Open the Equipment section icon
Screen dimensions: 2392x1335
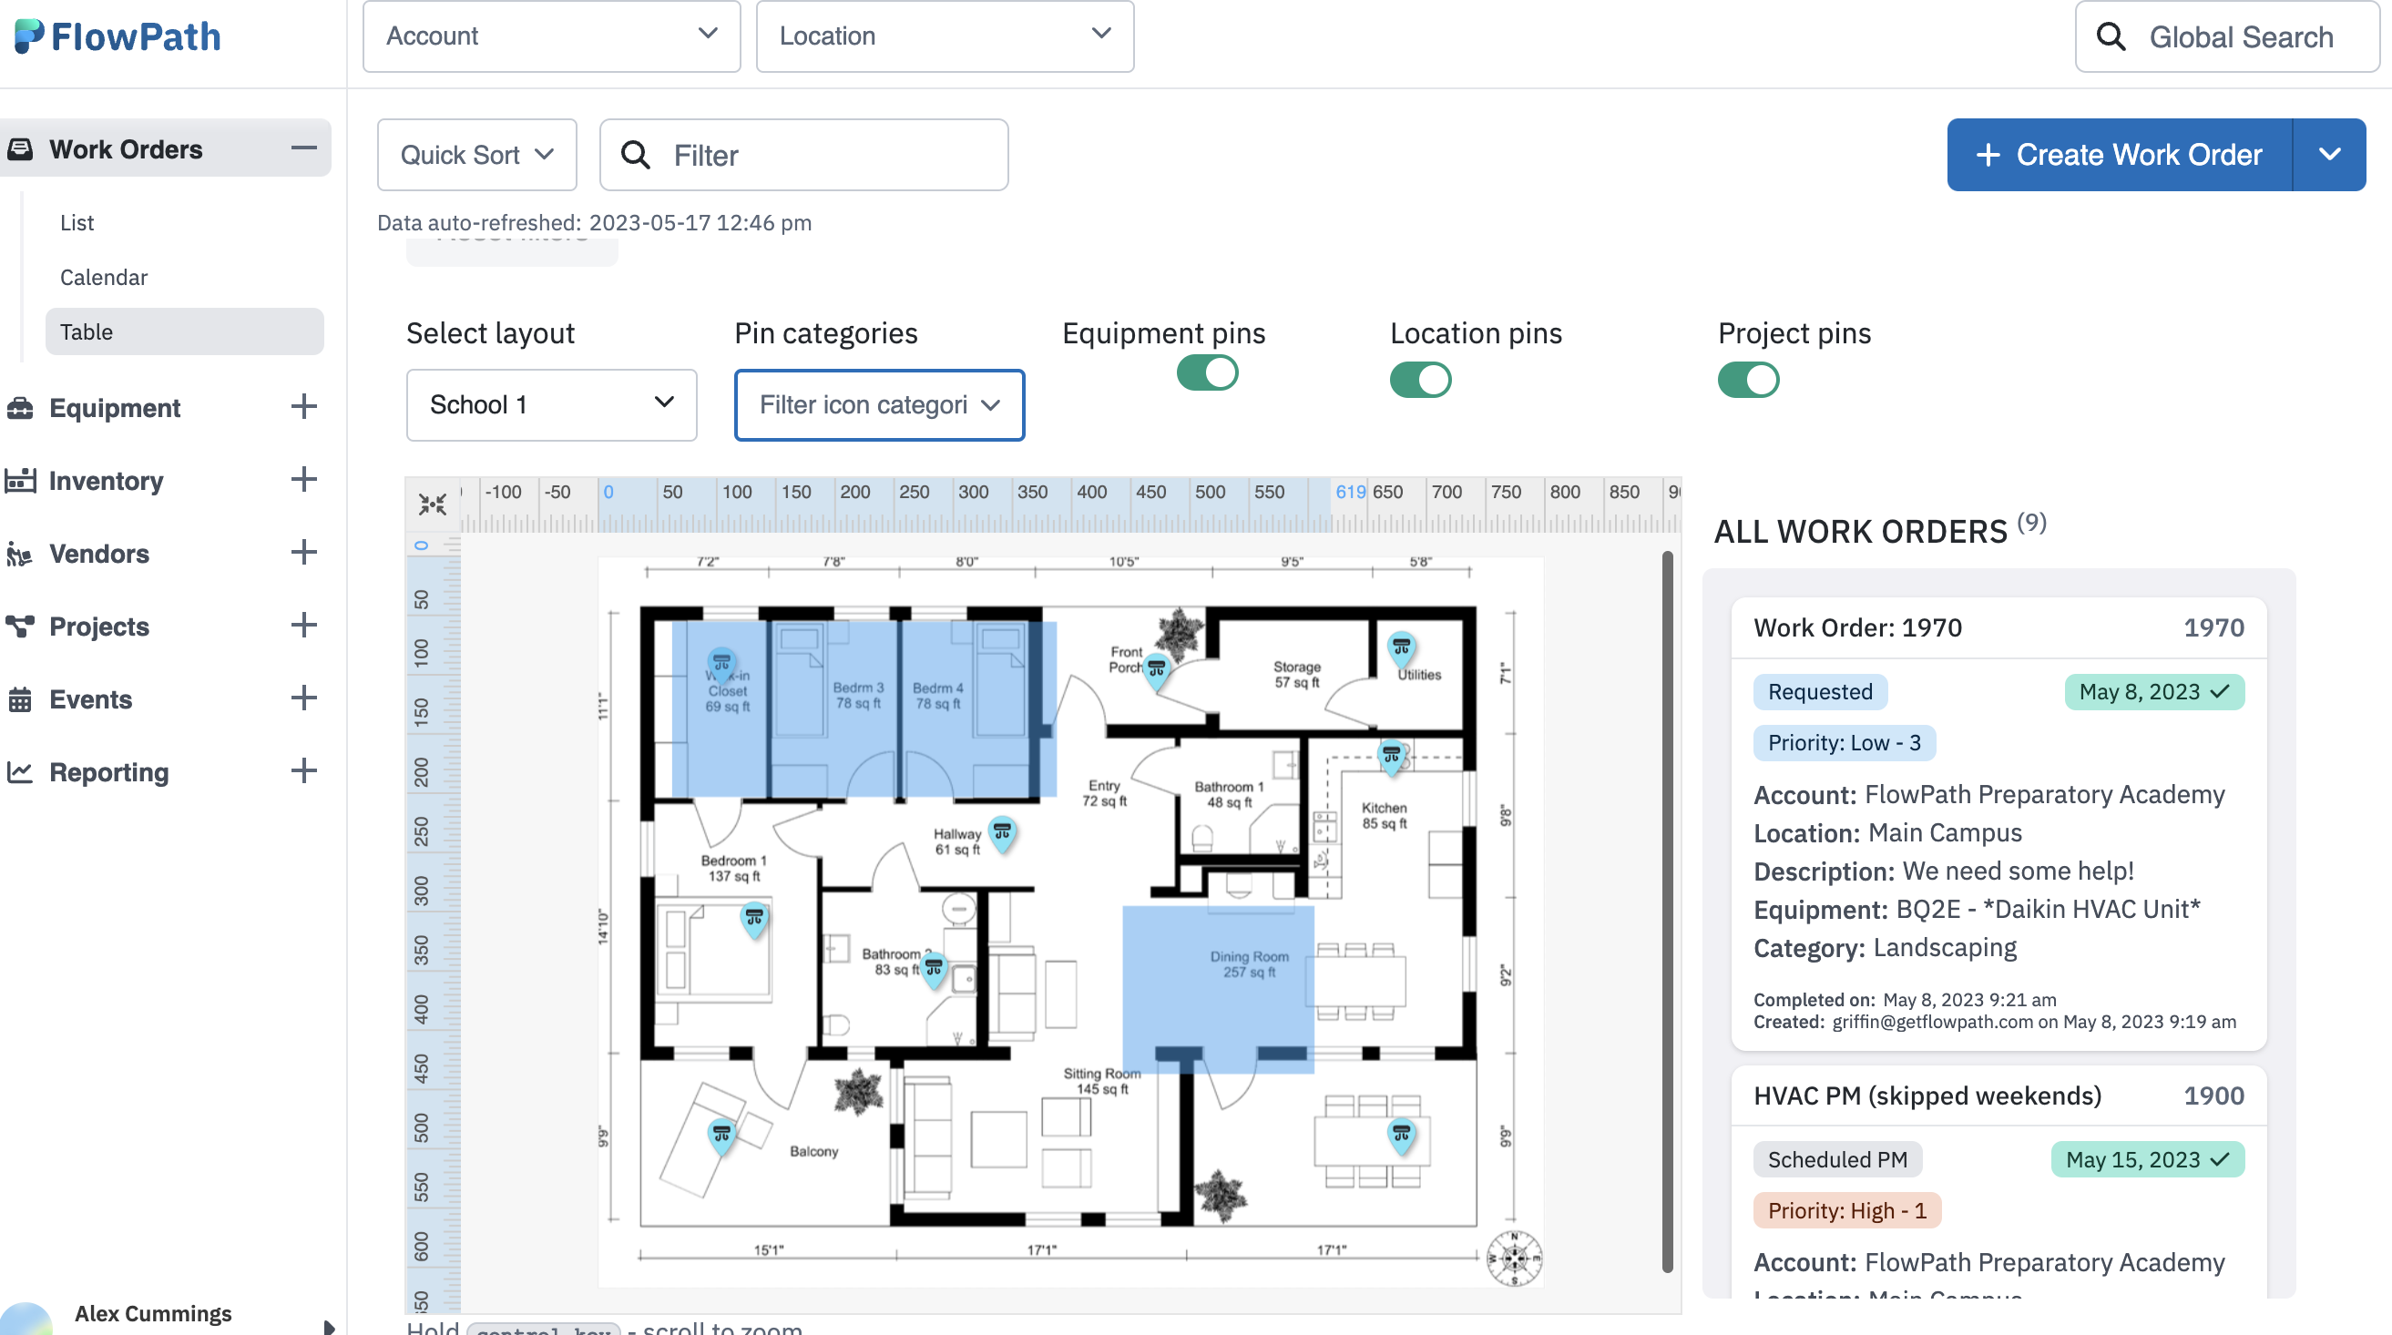pos(20,407)
